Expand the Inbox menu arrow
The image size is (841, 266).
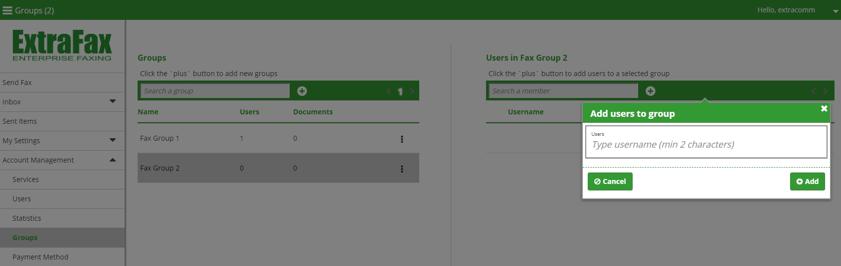(x=113, y=101)
